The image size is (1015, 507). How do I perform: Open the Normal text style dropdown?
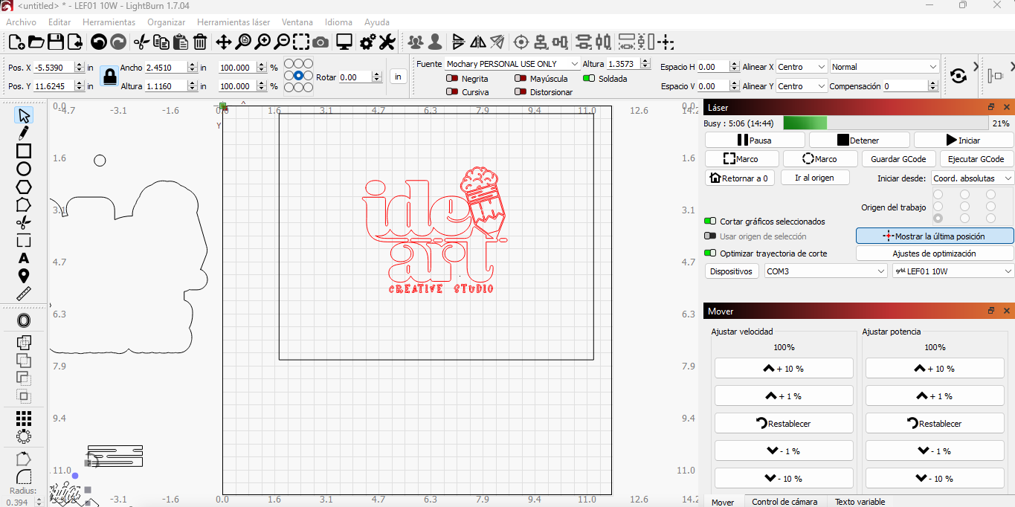(x=884, y=67)
